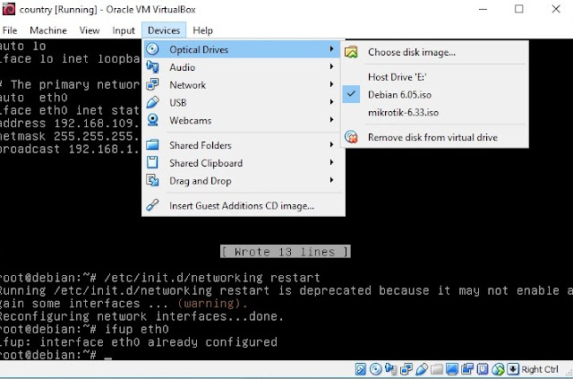Expand the Audio submenu arrow

331,66
